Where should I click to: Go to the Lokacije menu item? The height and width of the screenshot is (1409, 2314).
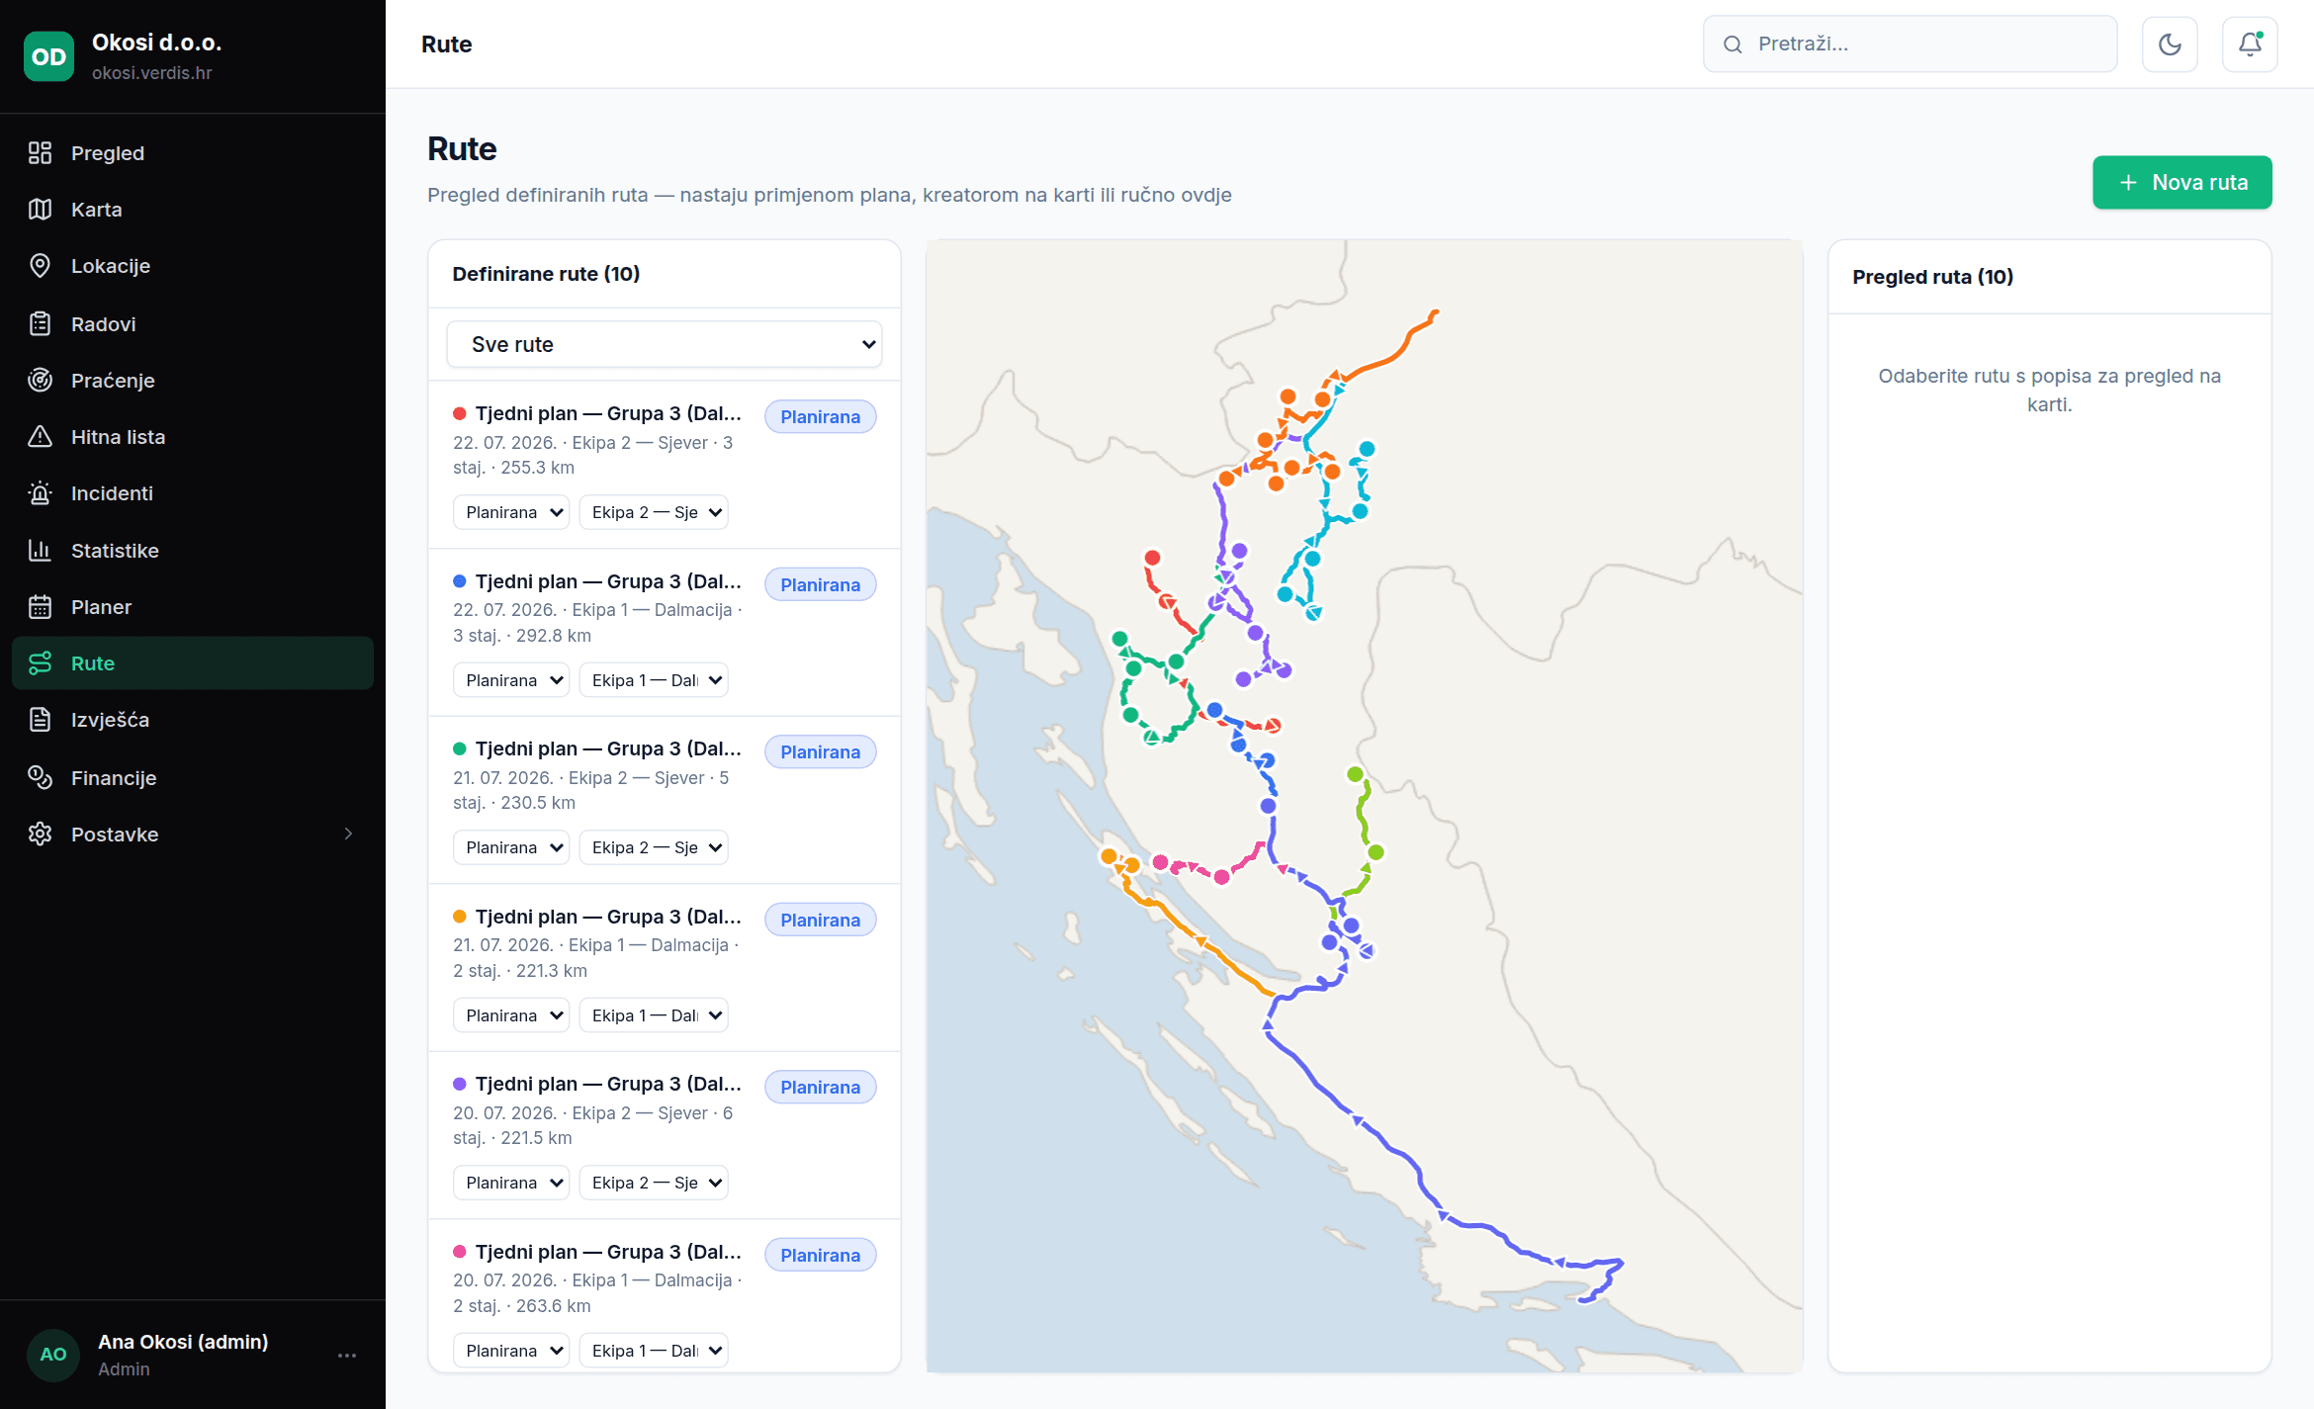click(193, 266)
